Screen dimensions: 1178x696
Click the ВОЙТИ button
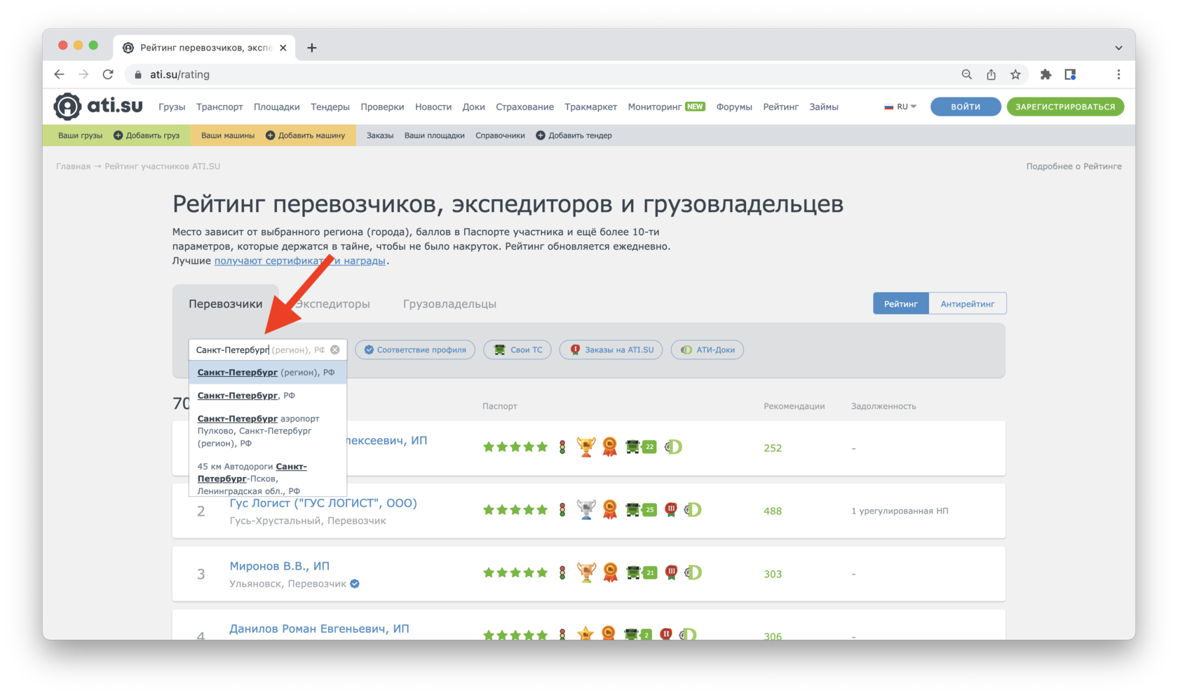[966, 107]
